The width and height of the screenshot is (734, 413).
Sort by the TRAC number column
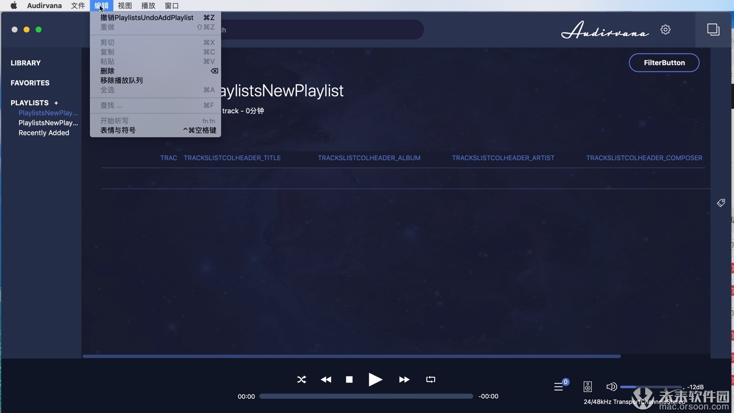[169, 158]
